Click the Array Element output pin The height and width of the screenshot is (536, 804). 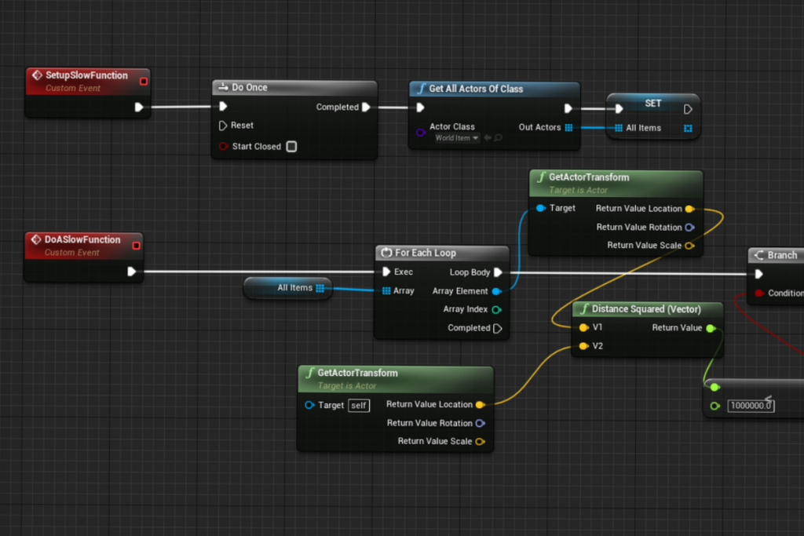(x=496, y=291)
